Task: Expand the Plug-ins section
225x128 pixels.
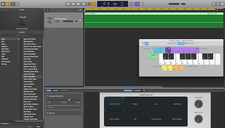Action: click(47, 113)
